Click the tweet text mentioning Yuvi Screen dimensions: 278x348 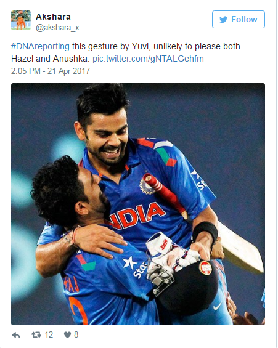click(126, 52)
